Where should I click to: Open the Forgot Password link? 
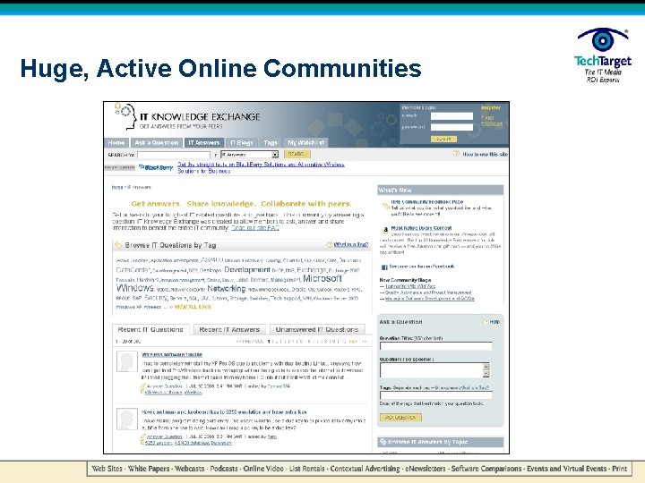tap(492, 121)
